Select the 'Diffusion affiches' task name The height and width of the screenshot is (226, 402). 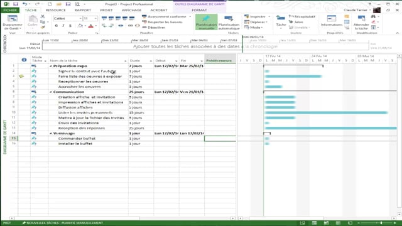(75, 107)
